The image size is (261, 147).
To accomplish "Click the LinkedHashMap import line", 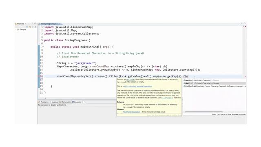I will 69,27.
